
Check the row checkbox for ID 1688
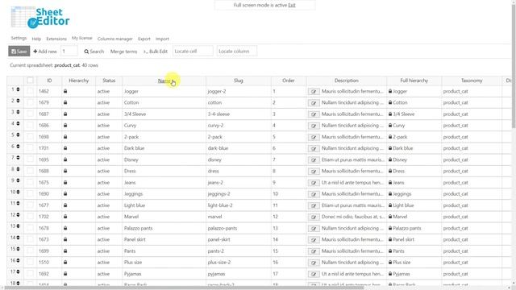(x=30, y=171)
